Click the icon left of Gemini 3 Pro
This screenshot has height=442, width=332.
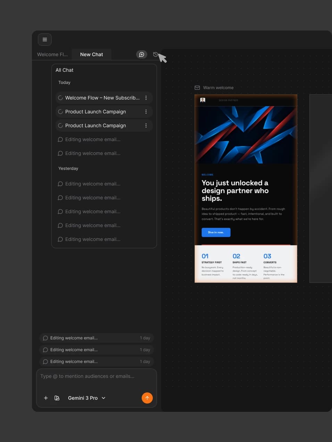[57, 398]
